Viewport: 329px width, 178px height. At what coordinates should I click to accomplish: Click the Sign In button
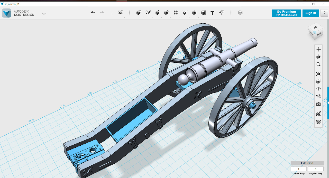[x=311, y=13]
